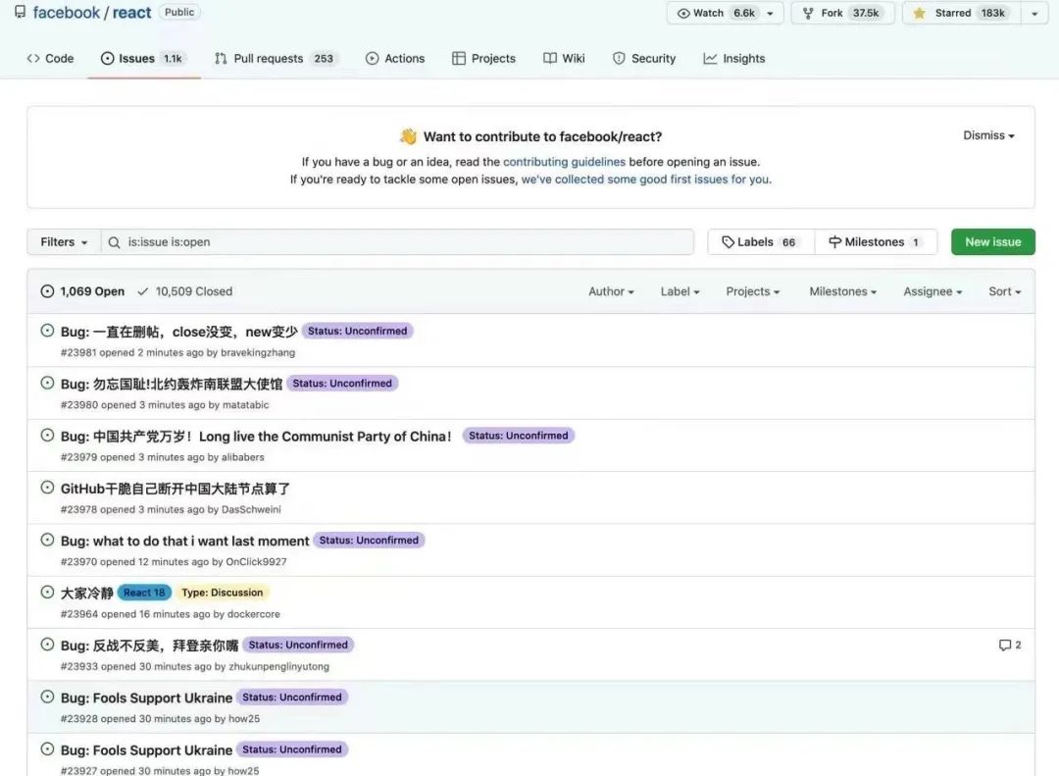
Task: Click the eye icon on Watch button
Action: 683,13
